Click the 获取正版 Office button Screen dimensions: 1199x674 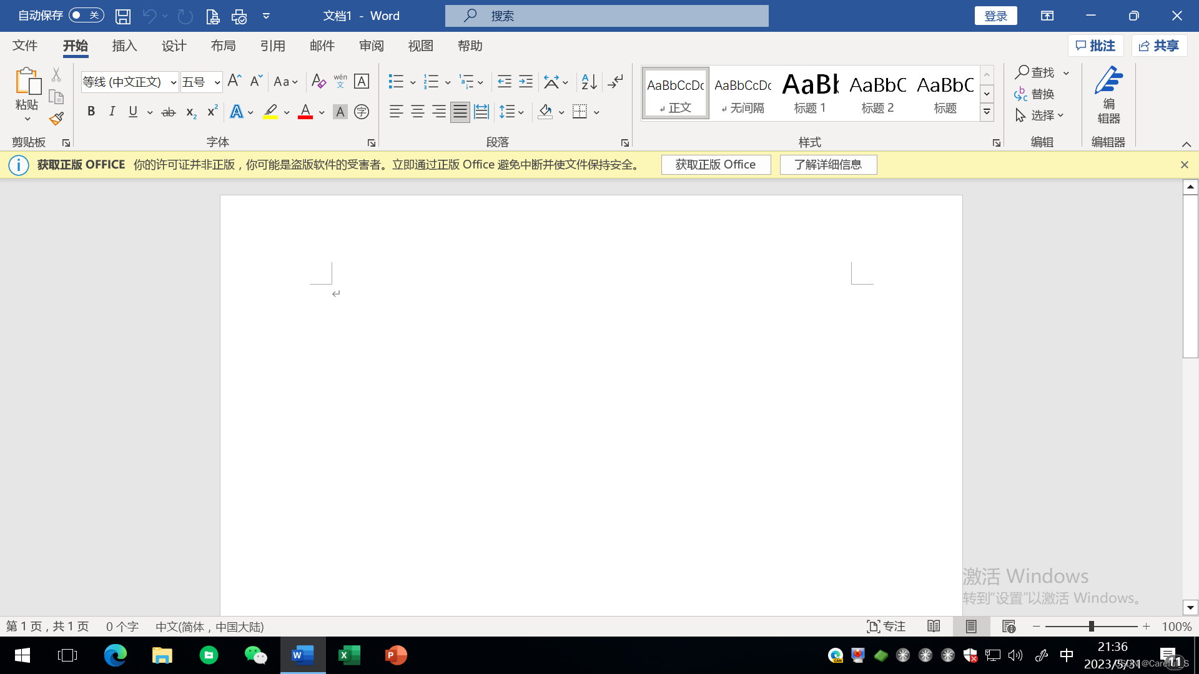click(716, 165)
